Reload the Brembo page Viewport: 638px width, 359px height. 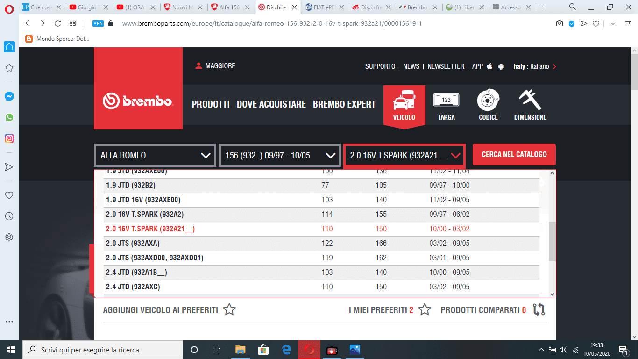point(58,23)
